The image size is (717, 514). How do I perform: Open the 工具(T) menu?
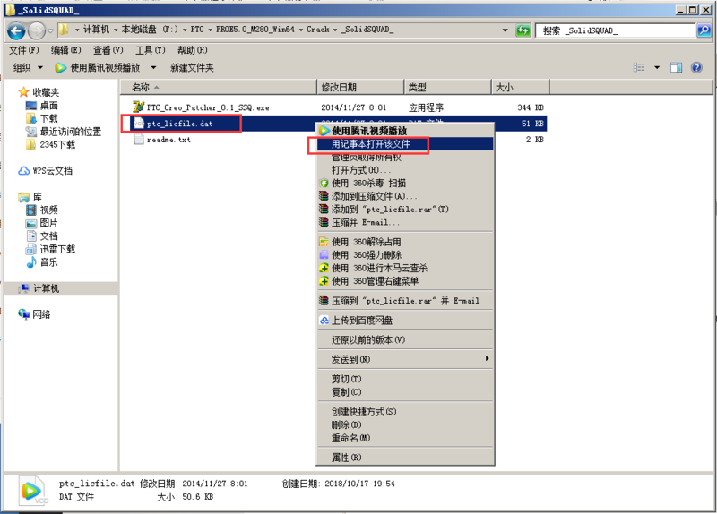pyautogui.click(x=151, y=50)
